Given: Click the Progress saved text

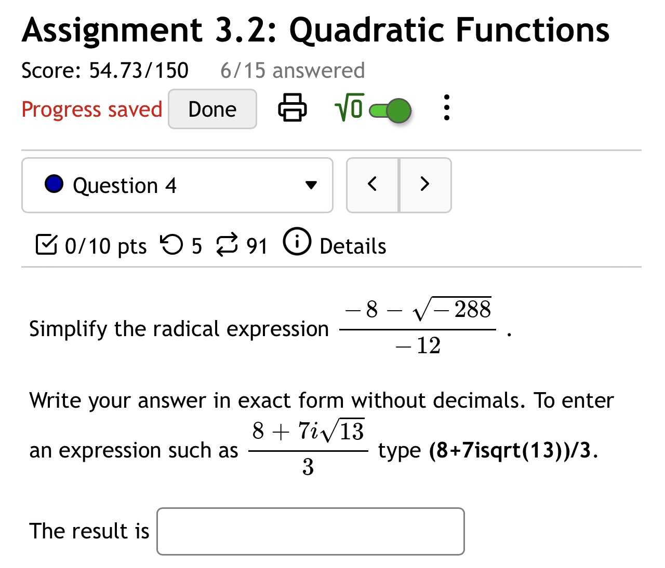Looking at the screenshot, I should [x=92, y=109].
